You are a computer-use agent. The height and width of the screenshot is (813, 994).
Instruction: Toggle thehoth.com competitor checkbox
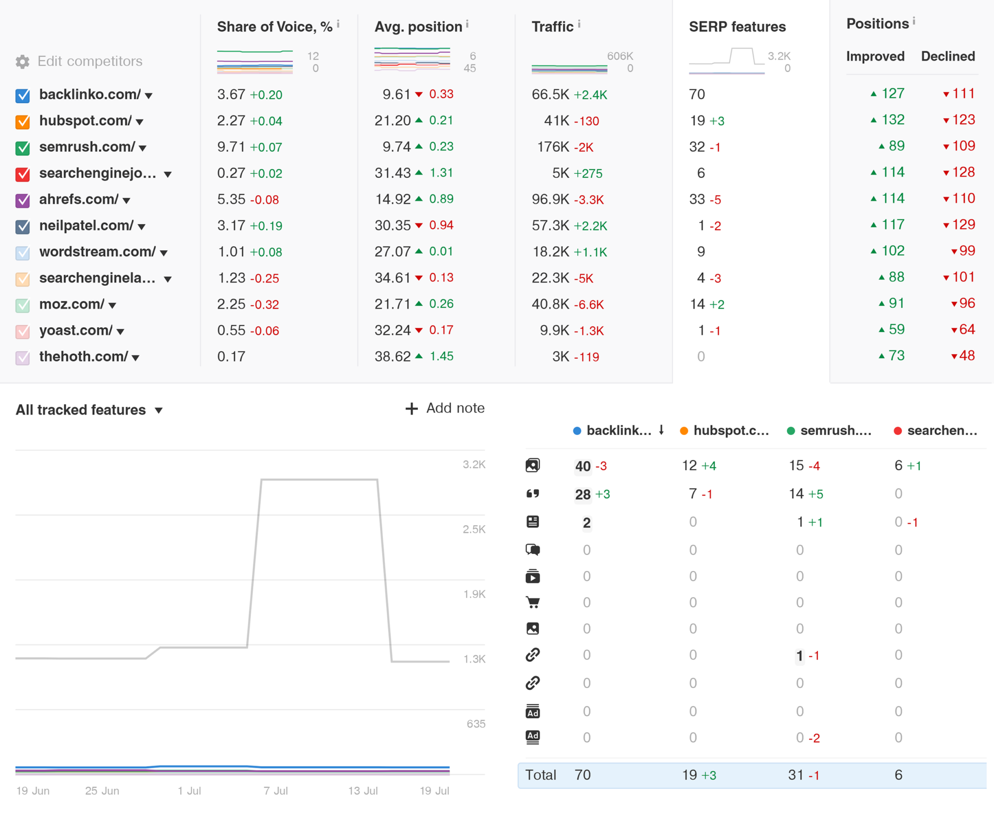point(22,355)
